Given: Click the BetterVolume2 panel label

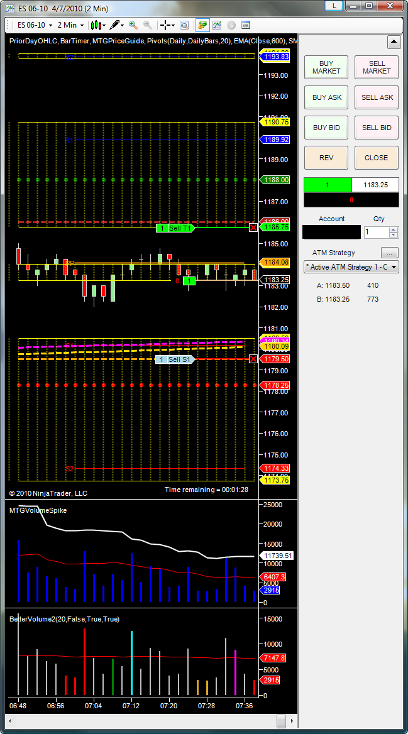Looking at the screenshot, I should click(x=64, y=619).
